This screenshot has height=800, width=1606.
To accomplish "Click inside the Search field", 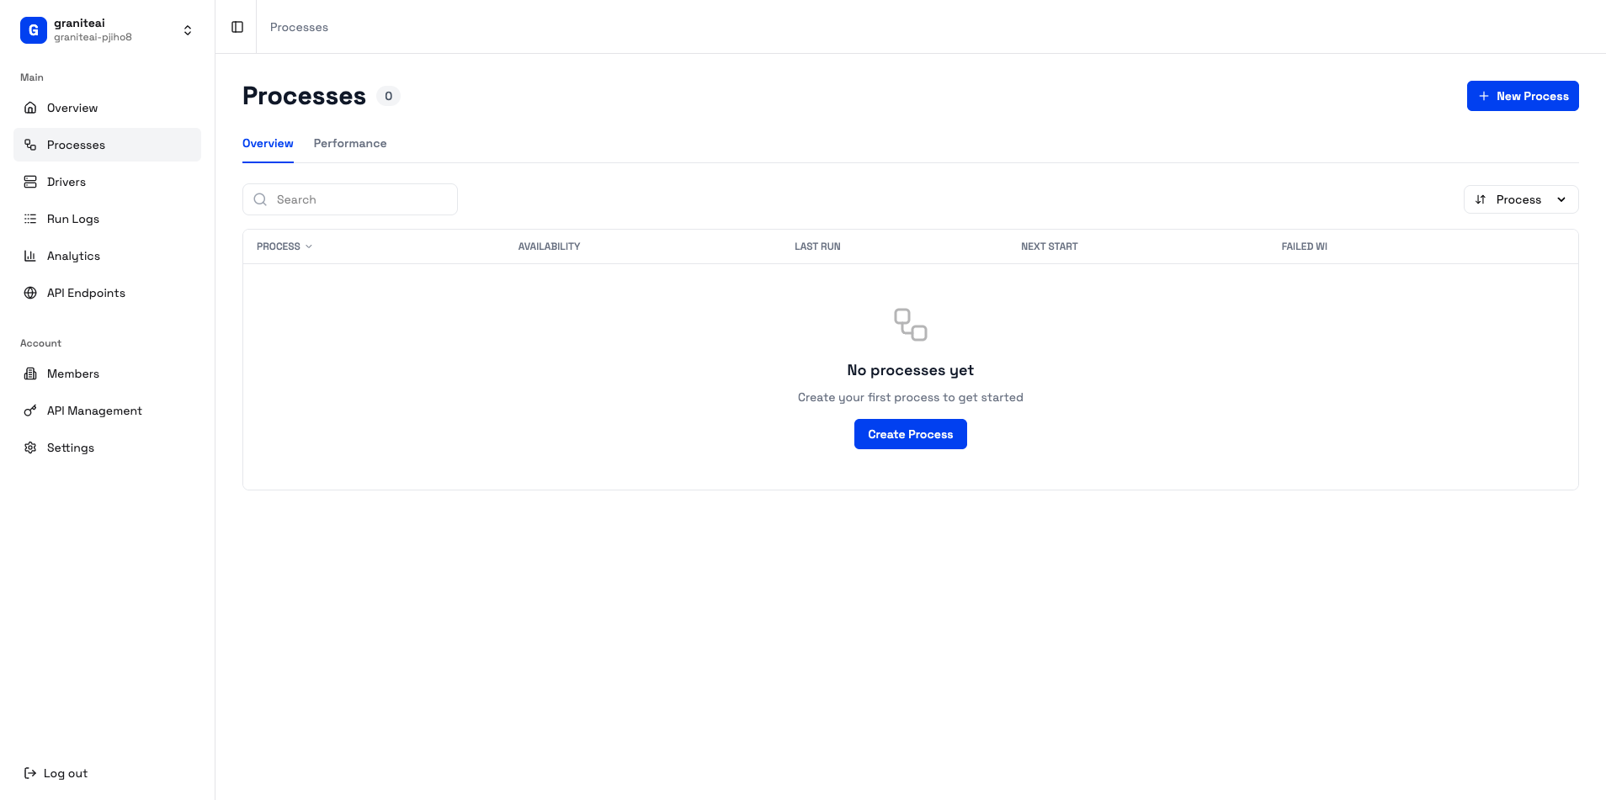I will click(350, 199).
